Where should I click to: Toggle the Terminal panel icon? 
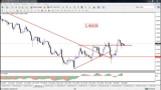click(x=23, y=7)
